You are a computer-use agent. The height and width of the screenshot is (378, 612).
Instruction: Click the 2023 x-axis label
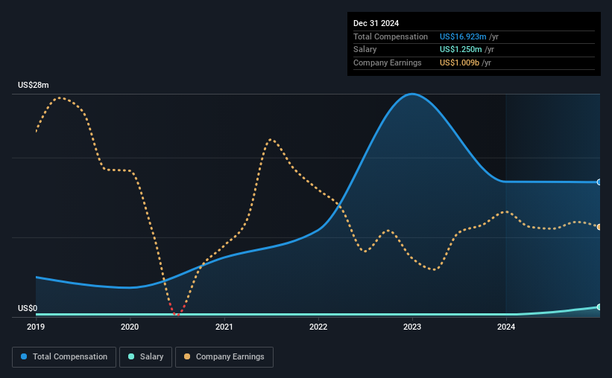click(412, 327)
